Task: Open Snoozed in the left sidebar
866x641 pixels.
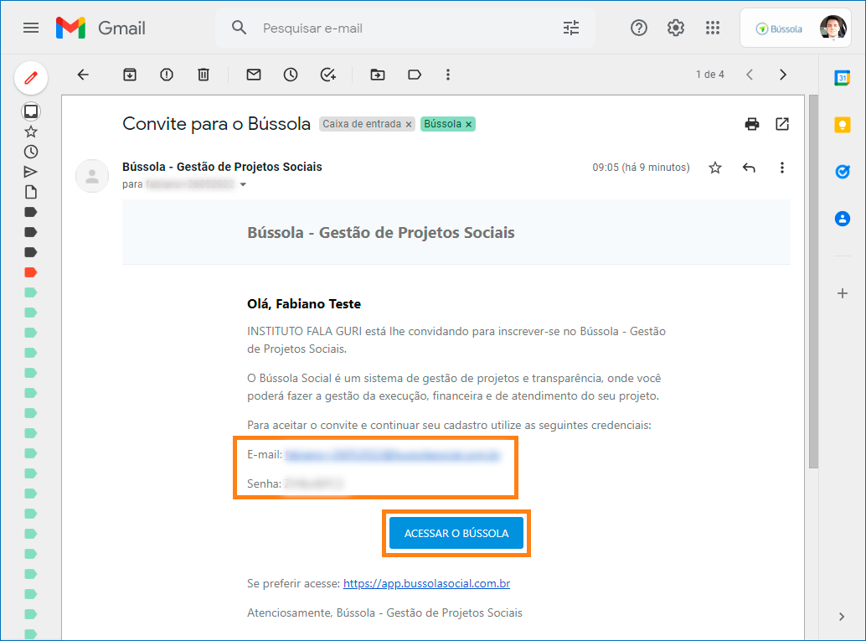Action: (31, 152)
